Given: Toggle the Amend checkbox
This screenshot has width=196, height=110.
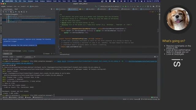Looking at the screenshot, I should 44,54.
